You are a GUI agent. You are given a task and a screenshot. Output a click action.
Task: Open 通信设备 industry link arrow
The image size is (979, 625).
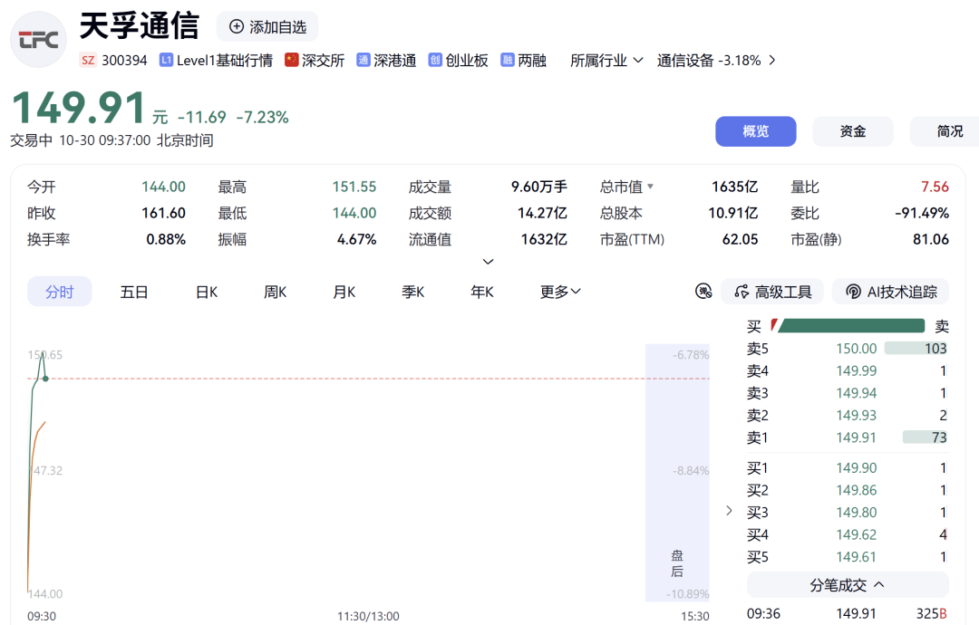[x=772, y=61]
